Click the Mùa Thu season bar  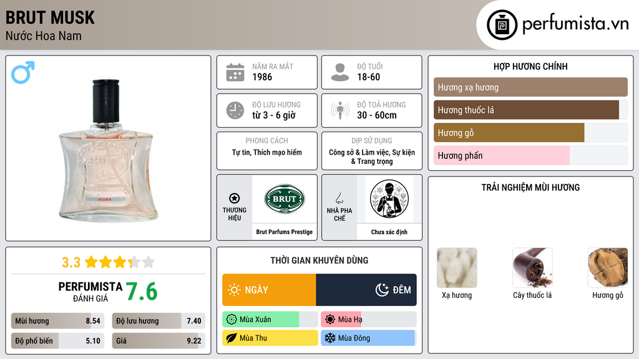[270, 338]
